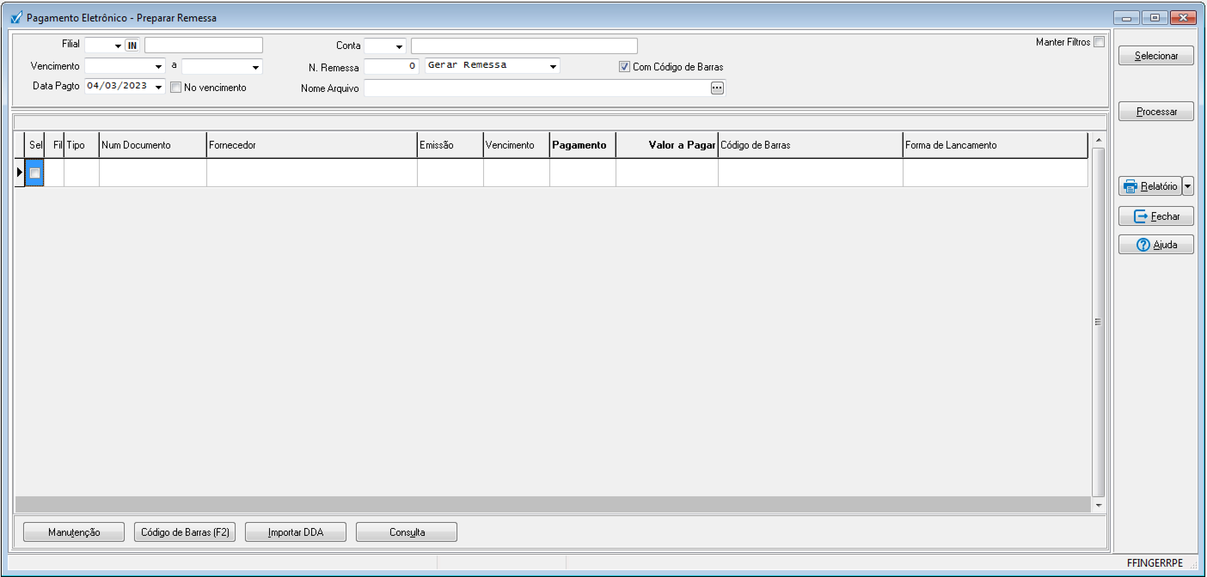1207x577 pixels.
Task: Enable the Manter Filtros checkbox
Action: 1099,42
